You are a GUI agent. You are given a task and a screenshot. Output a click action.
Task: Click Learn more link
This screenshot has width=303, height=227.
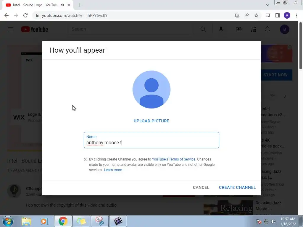[113, 170]
